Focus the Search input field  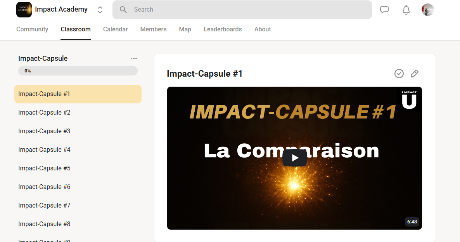tap(248, 10)
